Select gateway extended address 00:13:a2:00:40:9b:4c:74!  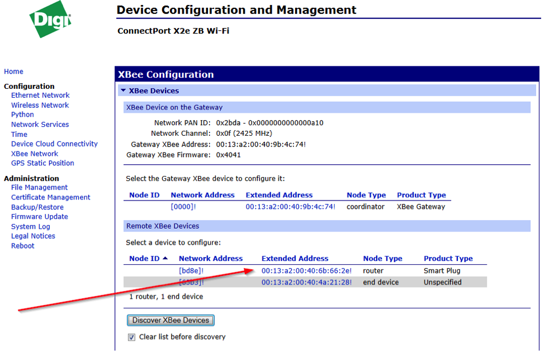[290, 206]
